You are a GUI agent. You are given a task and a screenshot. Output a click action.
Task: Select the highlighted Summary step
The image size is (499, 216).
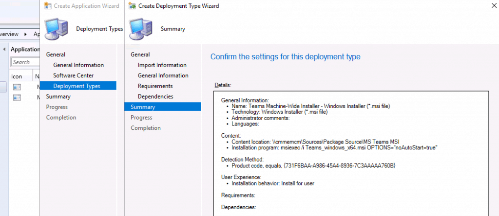162,107
